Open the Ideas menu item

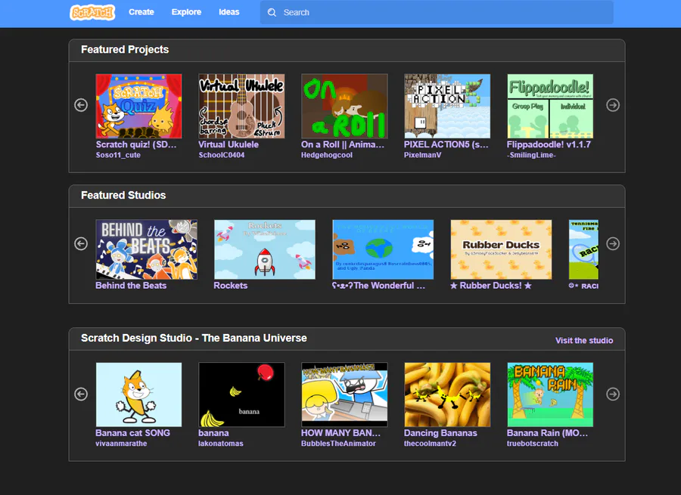pos(229,12)
